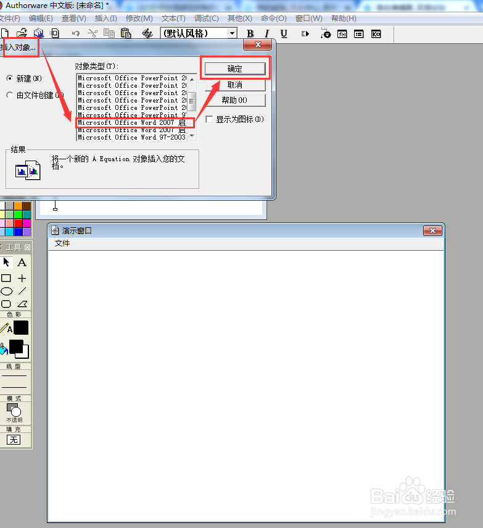Select the Ellipse tool
The width and height of the screenshot is (483, 528).
point(6,291)
